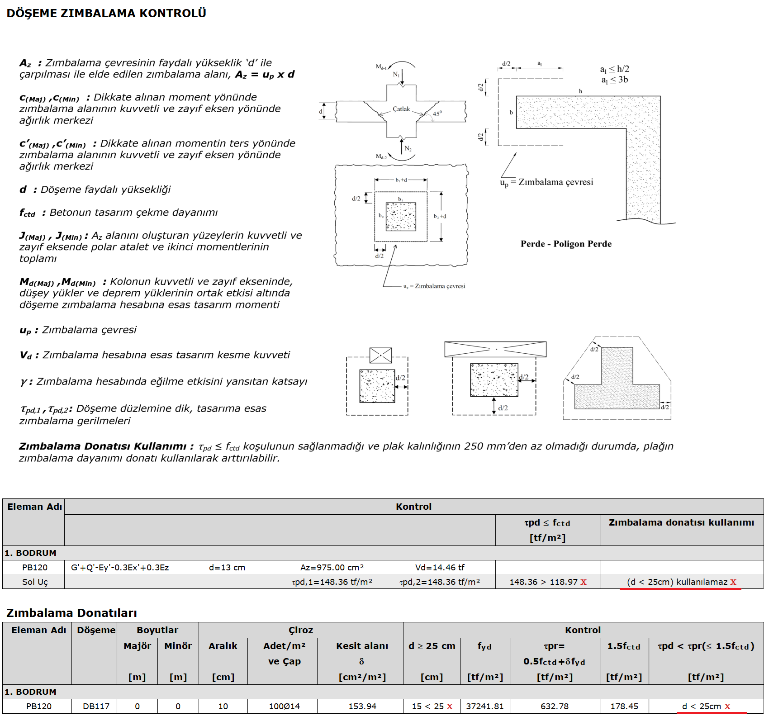Screen dimensions: 764x716
Task: Click the T-shaped polygon column perimeter diagram
Action: pyautogui.click(x=617, y=378)
